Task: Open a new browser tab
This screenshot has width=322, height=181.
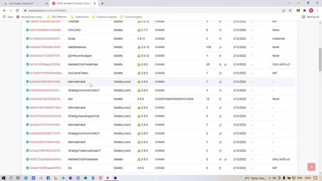Action: tap(102, 4)
